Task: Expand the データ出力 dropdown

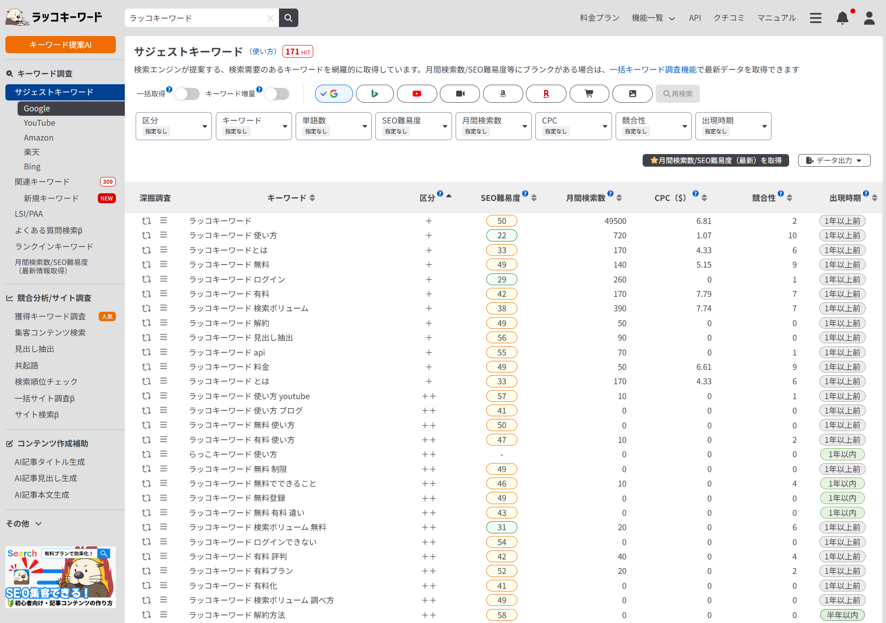Action: tap(834, 160)
